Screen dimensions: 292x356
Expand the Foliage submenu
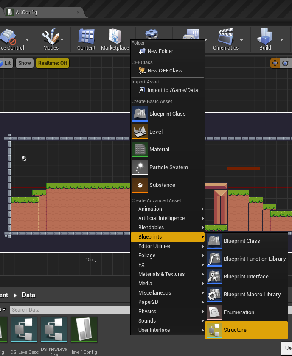click(168, 256)
